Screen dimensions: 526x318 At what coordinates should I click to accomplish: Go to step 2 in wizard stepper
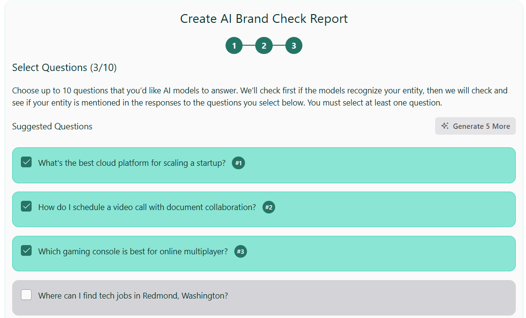coord(264,46)
